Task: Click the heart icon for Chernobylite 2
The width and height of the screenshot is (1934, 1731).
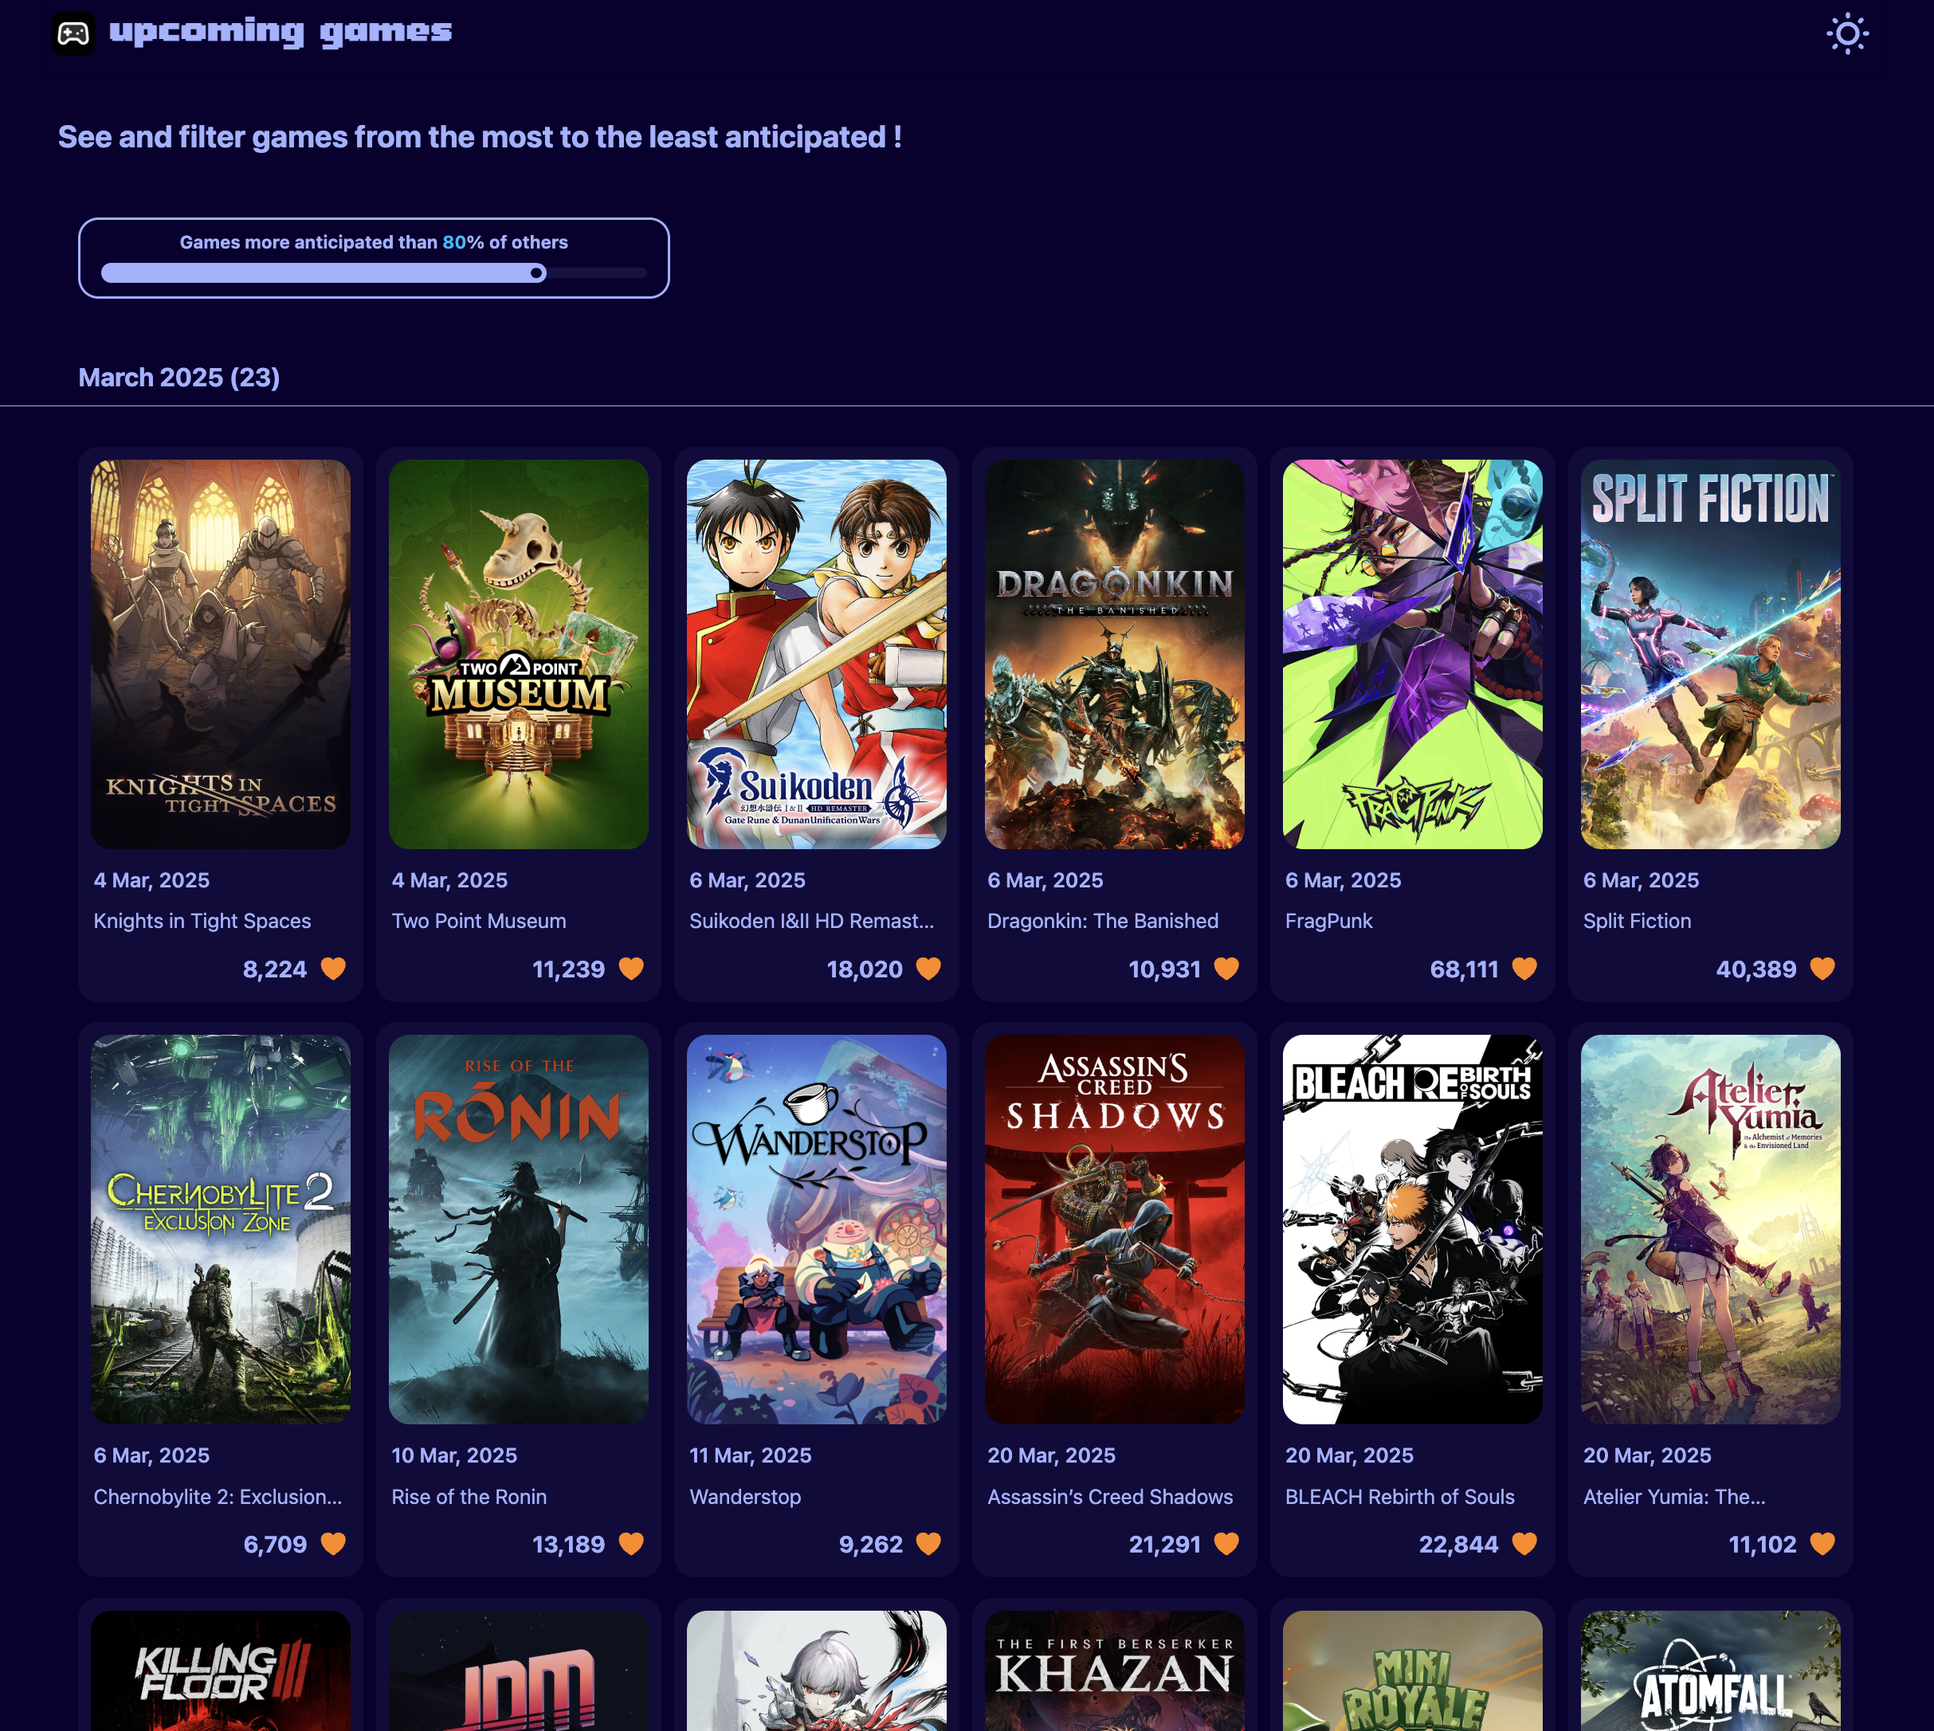Action: [333, 1544]
